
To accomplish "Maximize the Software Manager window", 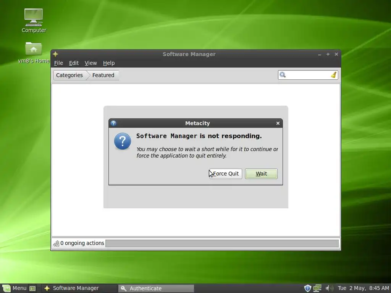I will (x=328, y=54).
